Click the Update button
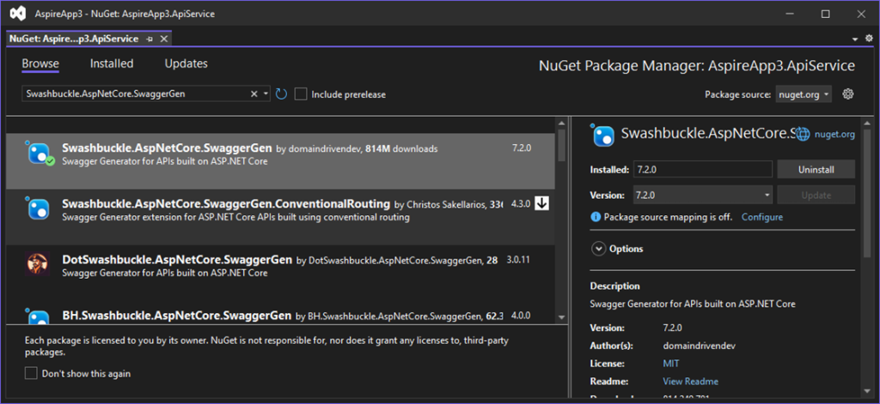 click(816, 195)
